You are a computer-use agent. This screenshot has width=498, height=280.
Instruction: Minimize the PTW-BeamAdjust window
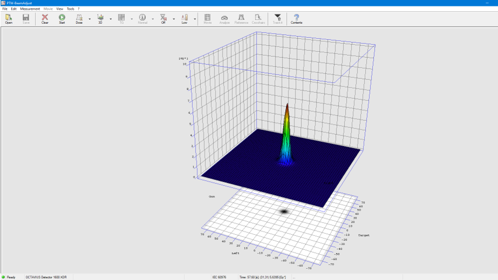pos(487,3)
